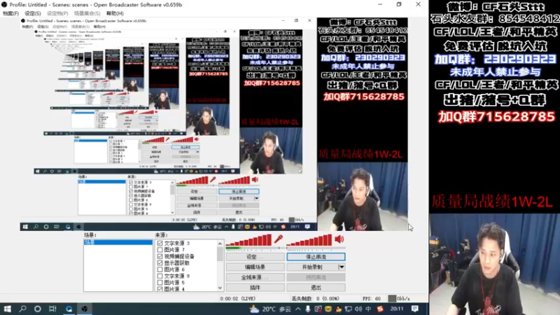Click the 0kb/s bitrate status entry
560x315 pixels.
(x=399, y=299)
